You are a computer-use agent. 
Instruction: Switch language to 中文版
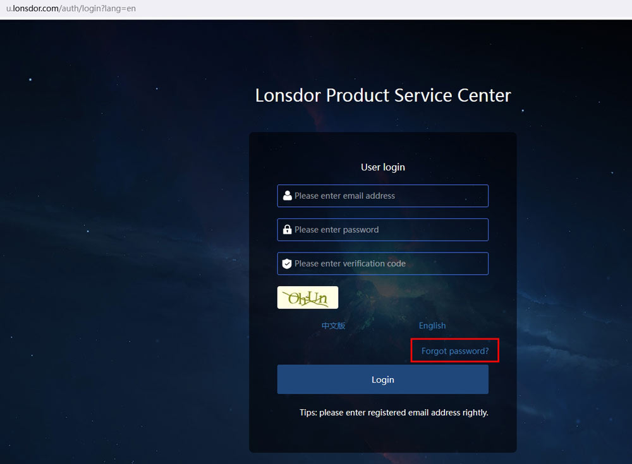[333, 326]
